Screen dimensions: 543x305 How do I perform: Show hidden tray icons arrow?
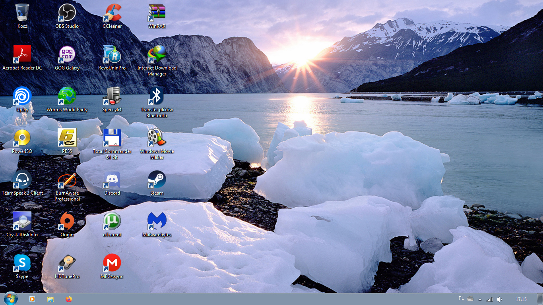(480, 299)
